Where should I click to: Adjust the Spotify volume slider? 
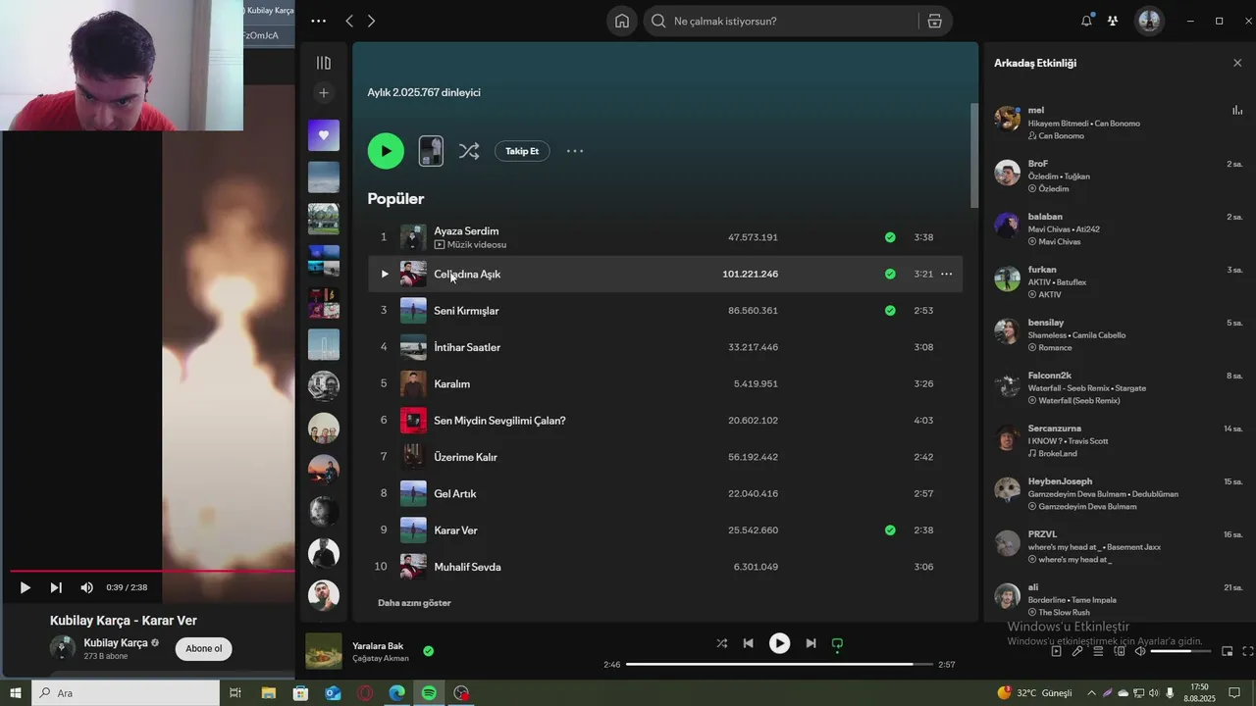click(x=1180, y=651)
